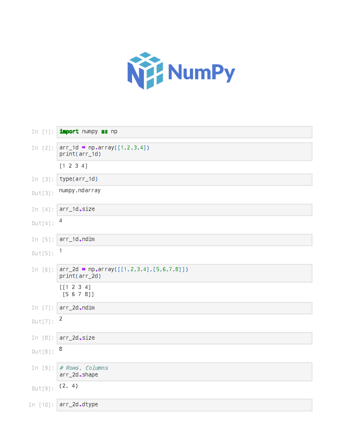The height and width of the screenshot is (436, 337).
Task: Click the In [3]: prompt label
Action: pos(43,179)
